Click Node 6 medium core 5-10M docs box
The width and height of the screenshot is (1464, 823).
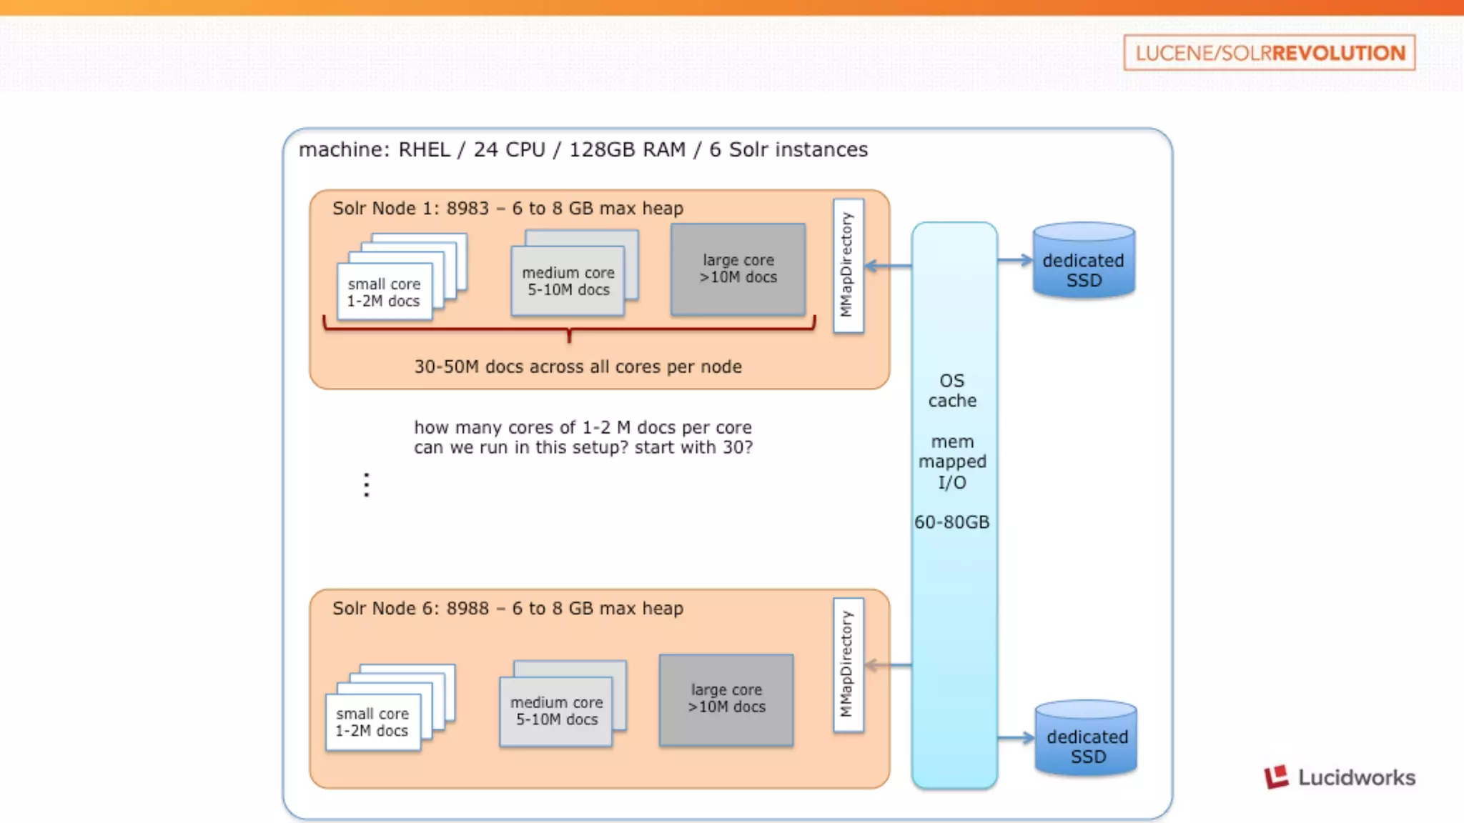pyautogui.click(x=557, y=711)
